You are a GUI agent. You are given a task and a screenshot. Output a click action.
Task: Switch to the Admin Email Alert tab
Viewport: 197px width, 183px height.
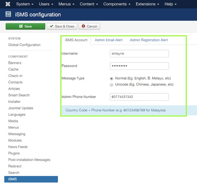[109, 40]
